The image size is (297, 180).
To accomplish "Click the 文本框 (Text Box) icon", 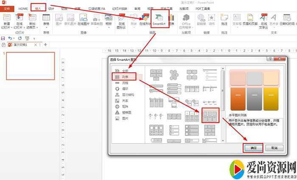I will coord(237,20).
